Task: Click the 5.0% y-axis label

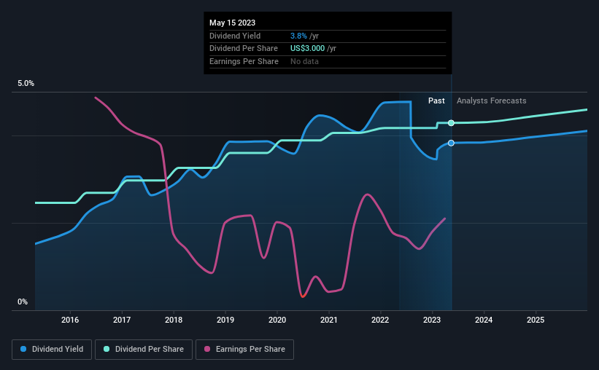Action: [26, 84]
